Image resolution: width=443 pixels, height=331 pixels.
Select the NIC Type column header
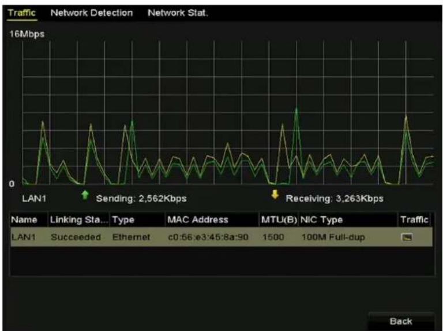click(x=348, y=220)
